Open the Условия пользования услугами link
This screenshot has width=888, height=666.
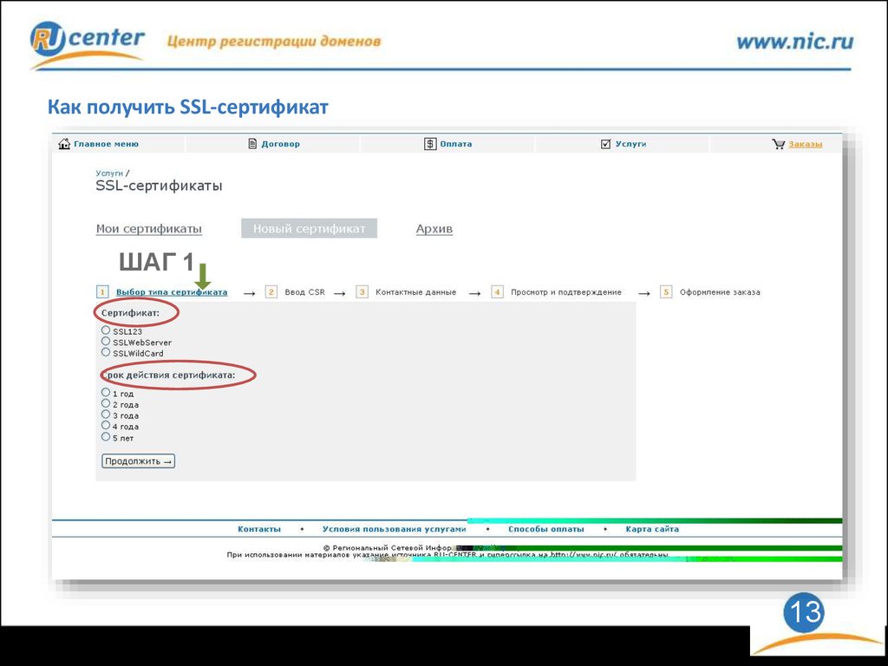pos(395,529)
